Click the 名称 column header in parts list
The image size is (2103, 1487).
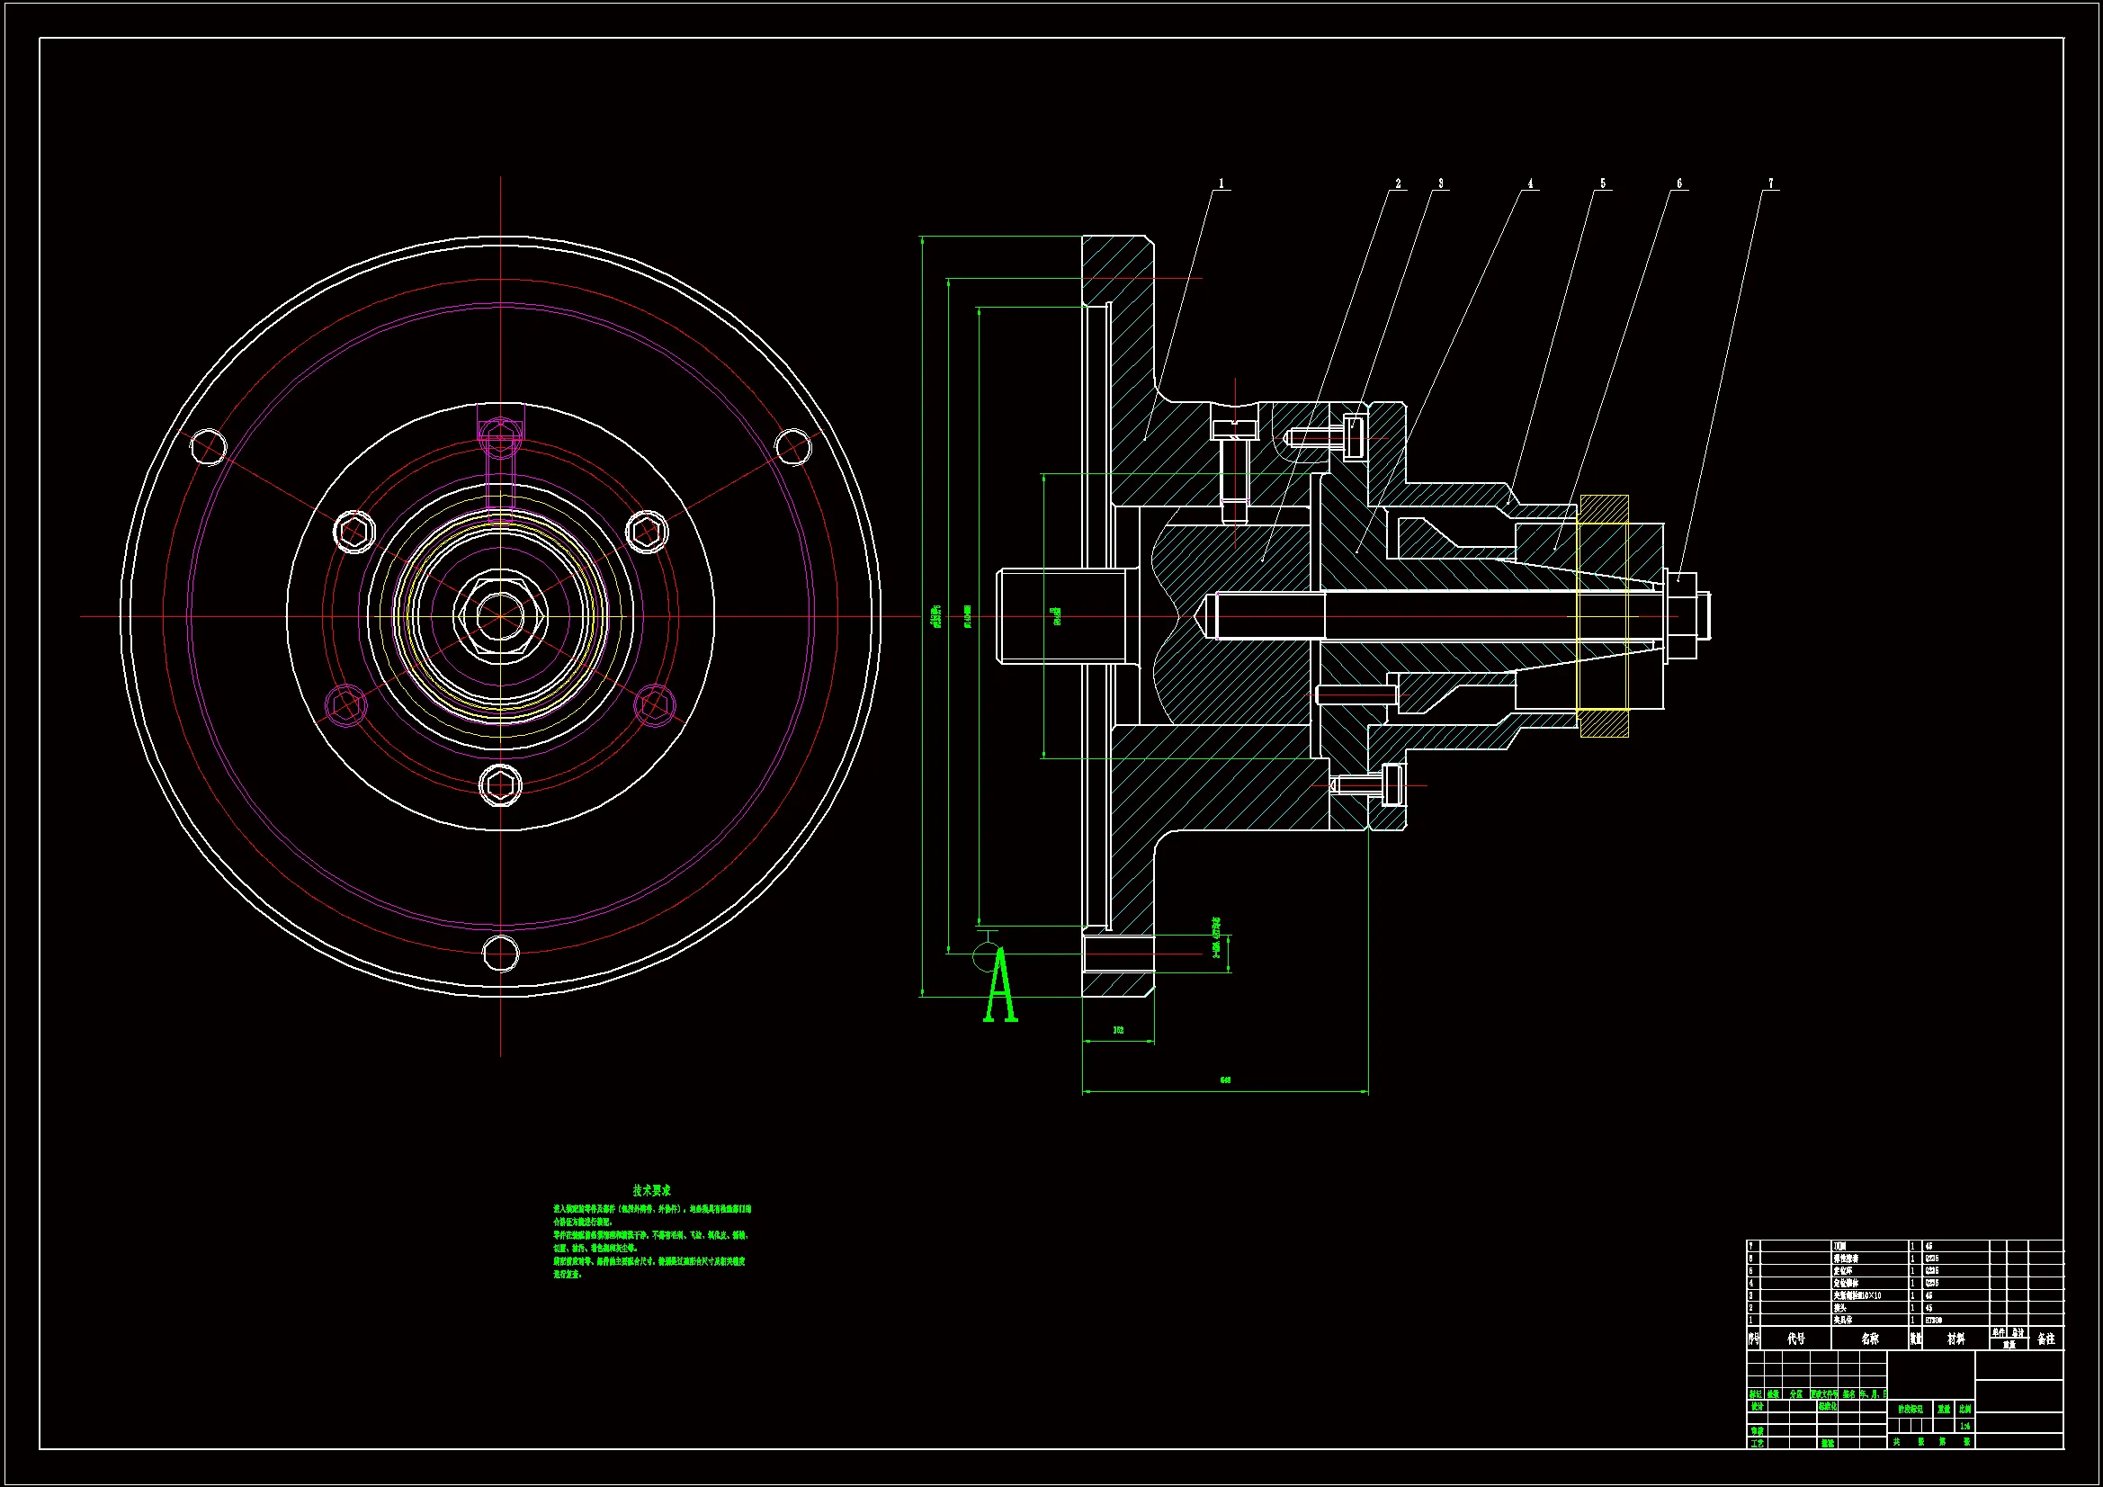coord(1869,1339)
